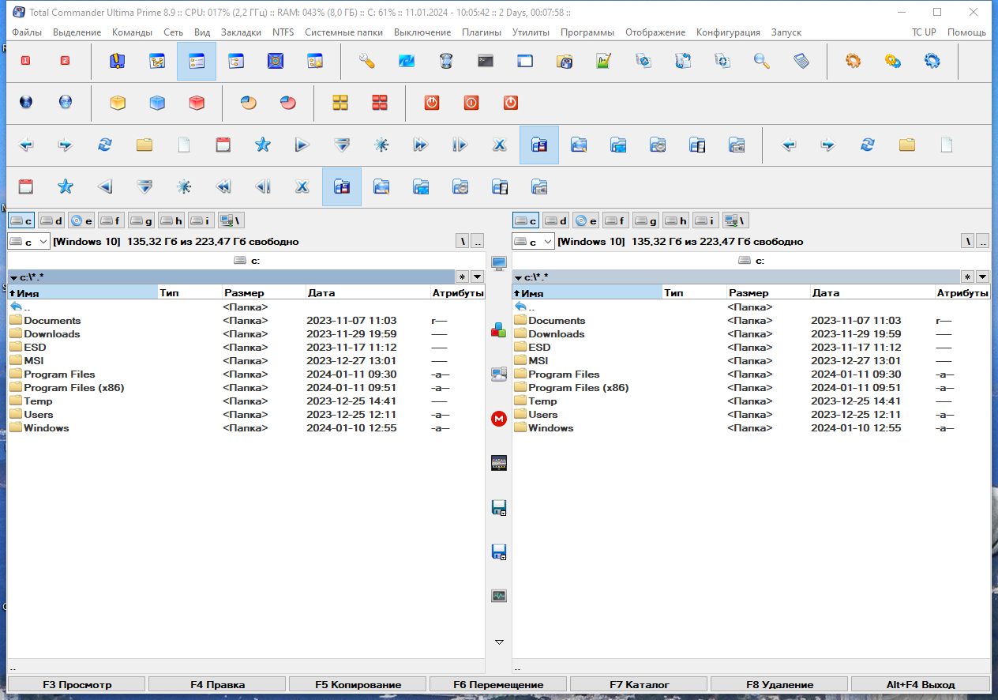
Task: Switch right panel to drive f
Action: [x=616, y=220]
